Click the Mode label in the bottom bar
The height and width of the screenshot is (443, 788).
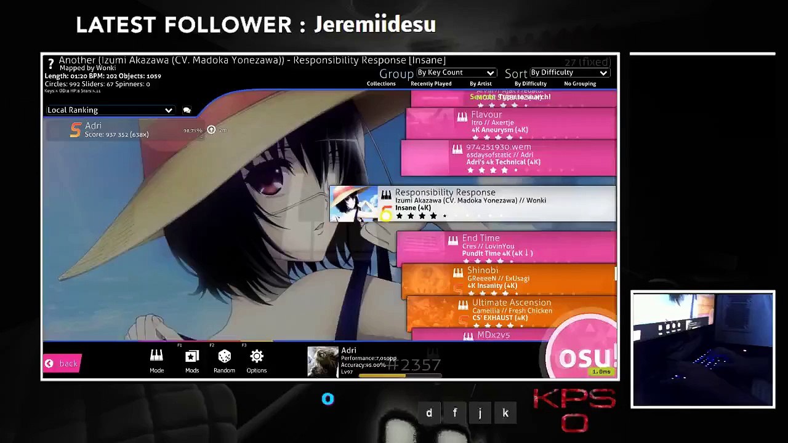tap(156, 370)
